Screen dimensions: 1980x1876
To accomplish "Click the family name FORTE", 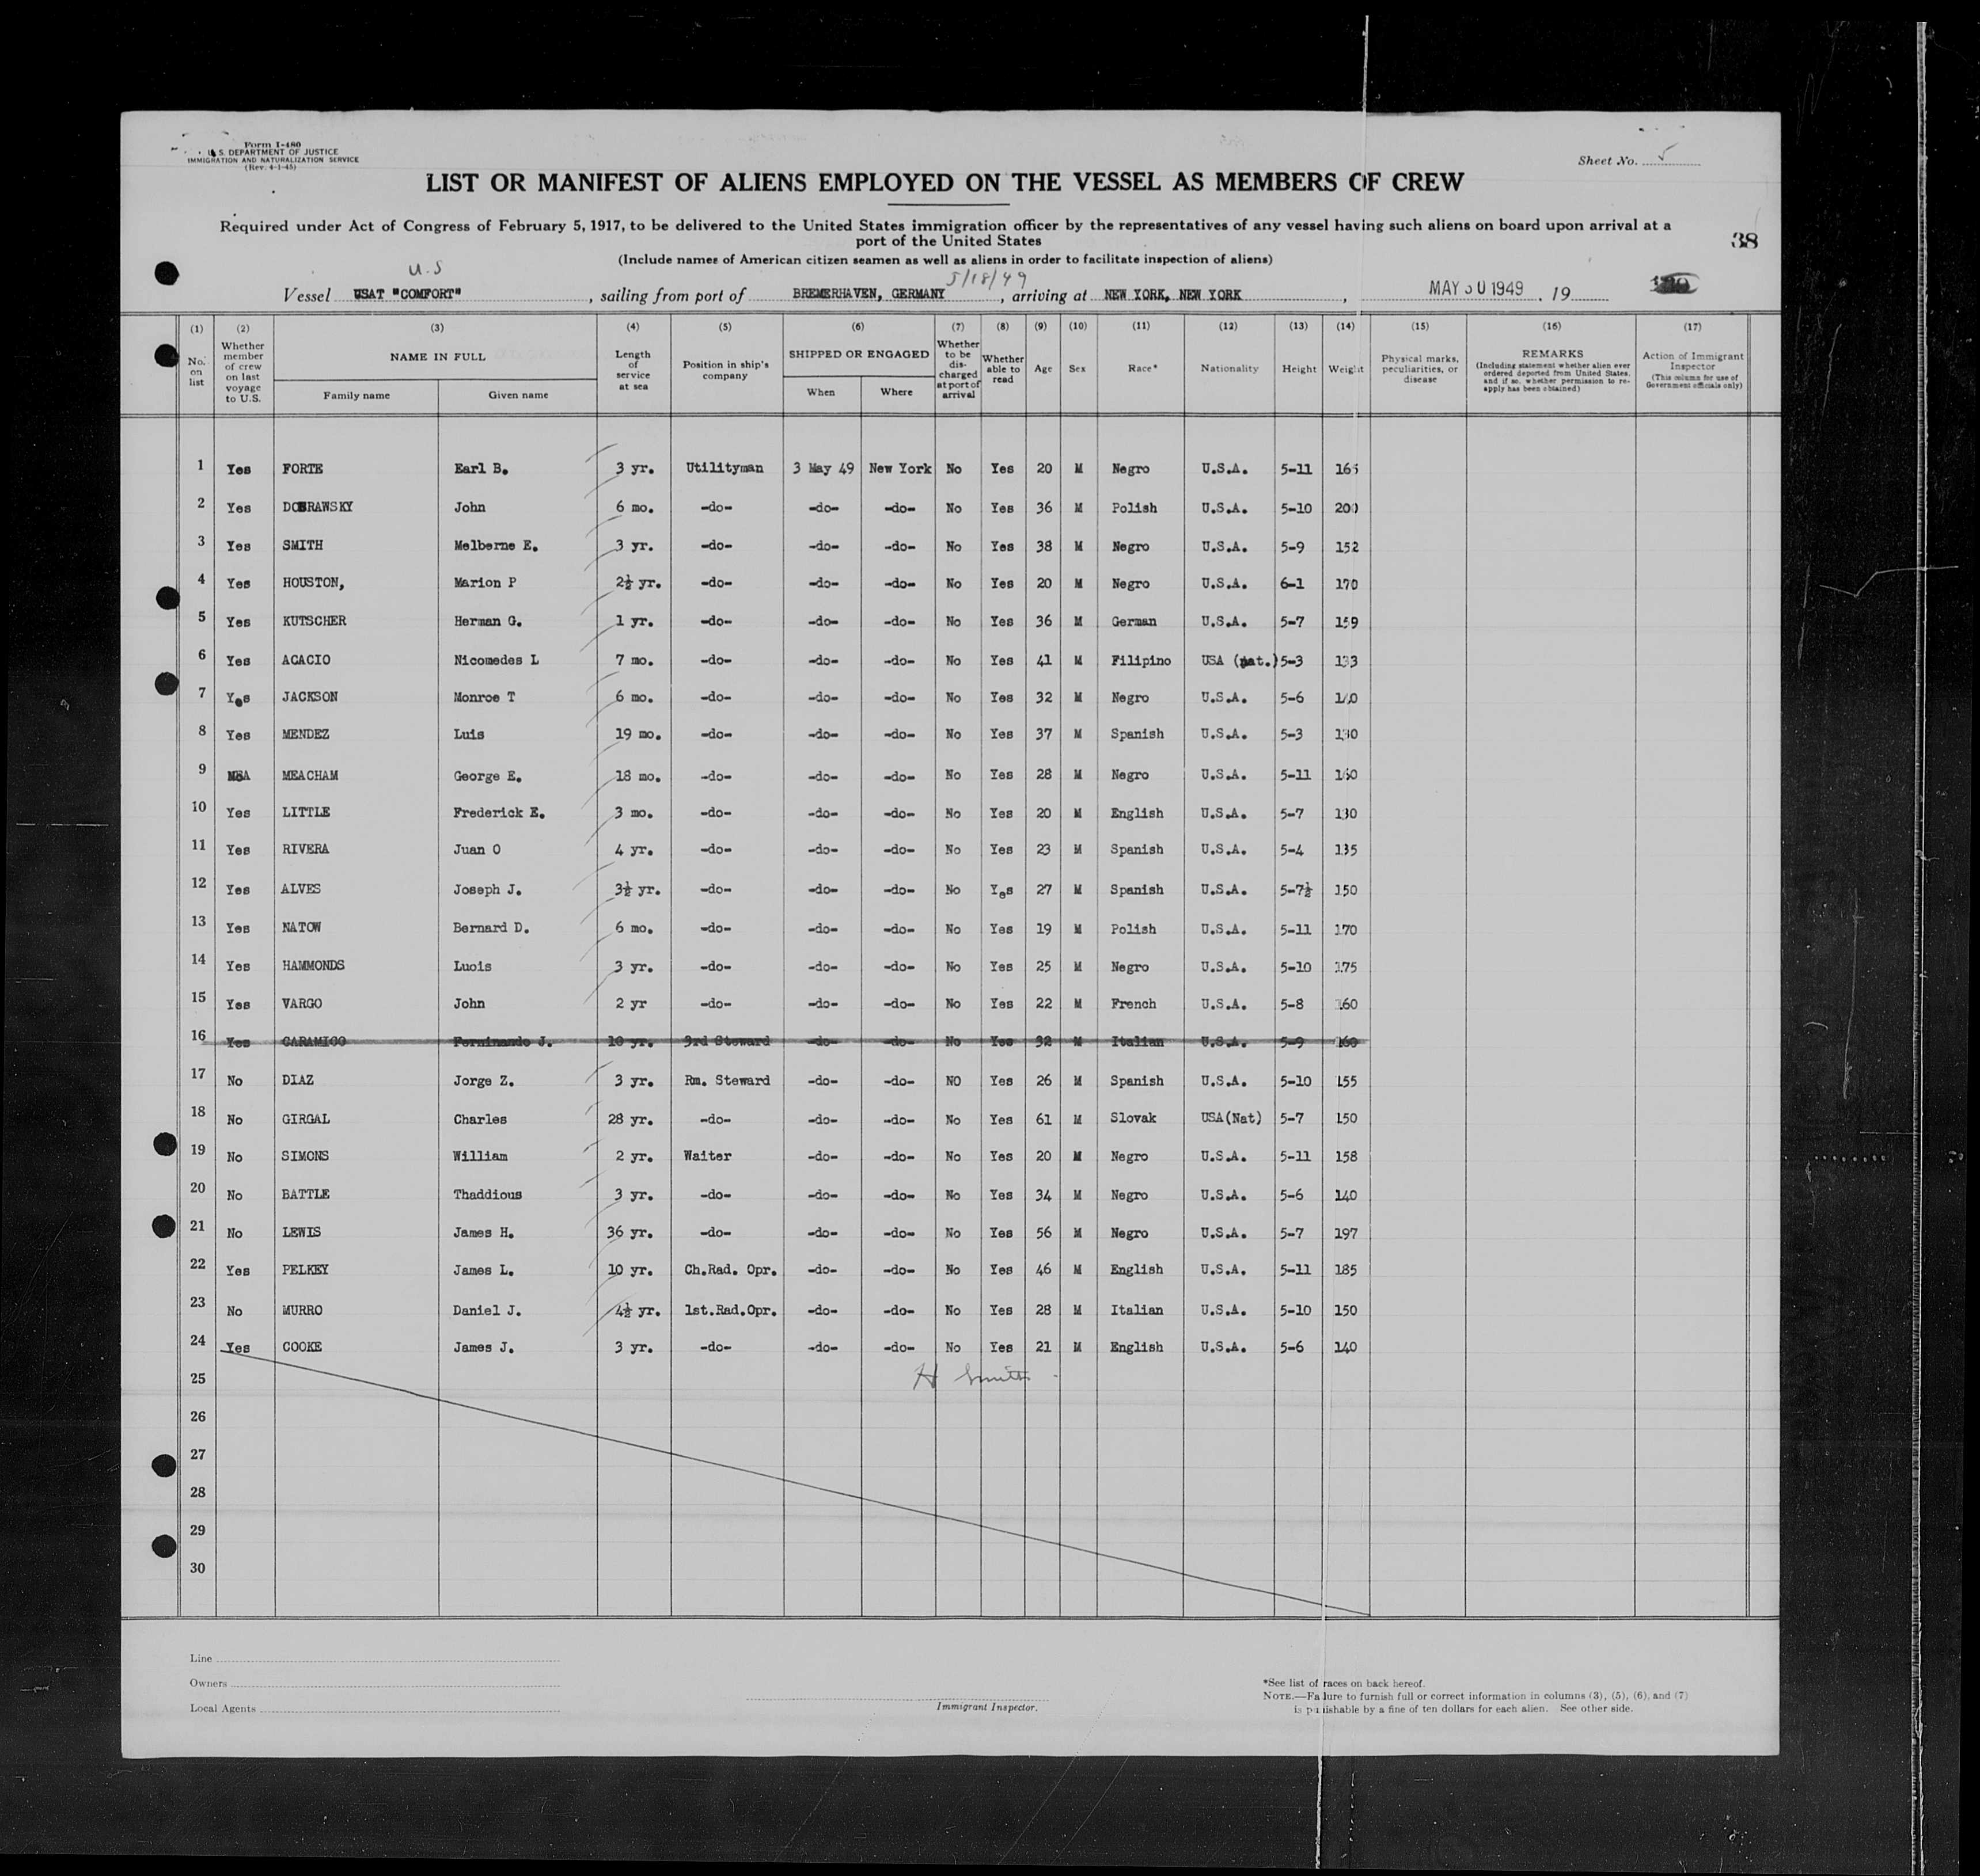I will [302, 469].
